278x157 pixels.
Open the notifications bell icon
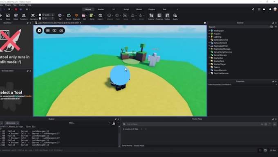270,9
